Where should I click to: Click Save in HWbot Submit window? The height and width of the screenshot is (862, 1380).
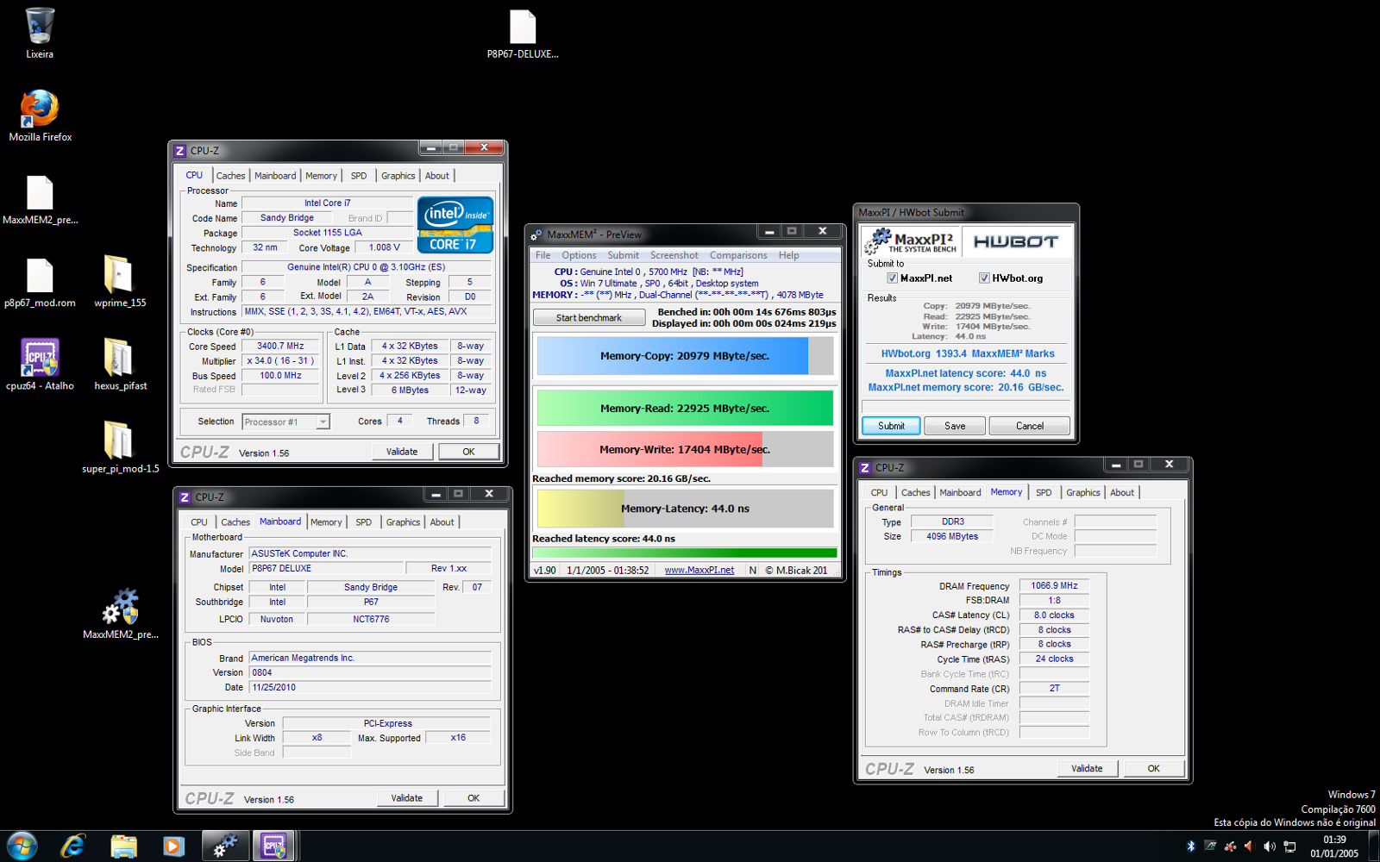pos(955,426)
